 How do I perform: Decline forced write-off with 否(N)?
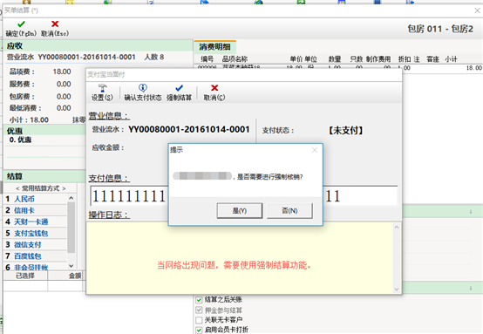pos(289,211)
